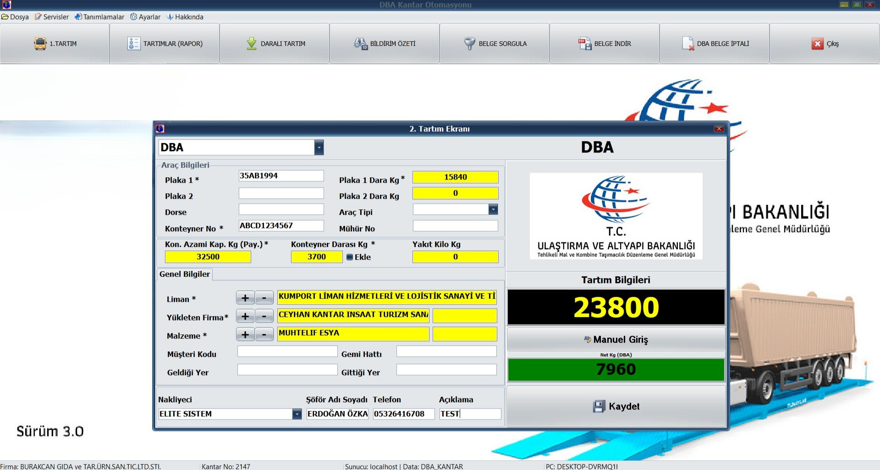Click the Açıklama field TEST

(x=470, y=414)
